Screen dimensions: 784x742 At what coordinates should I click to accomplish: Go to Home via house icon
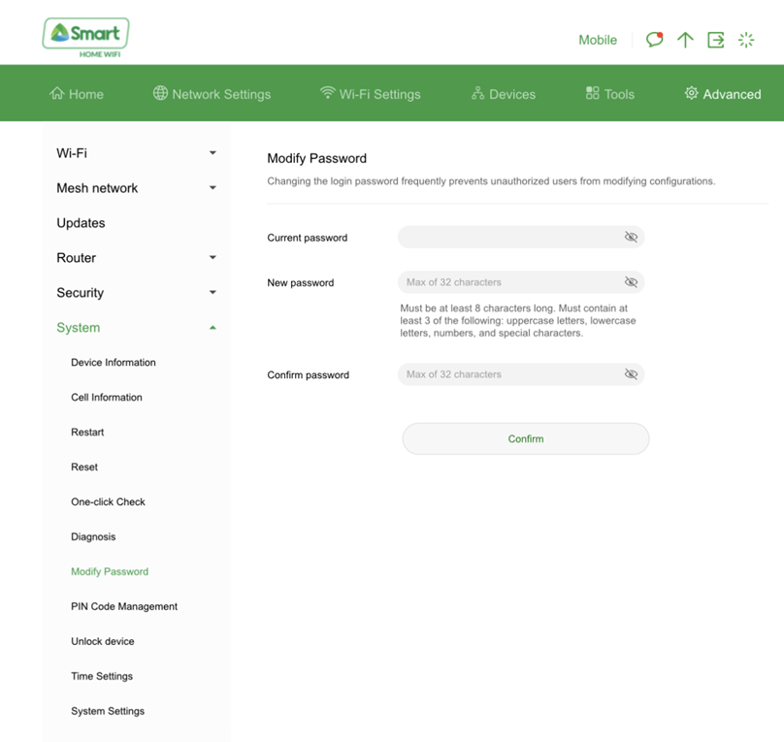[x=57, y=94]
